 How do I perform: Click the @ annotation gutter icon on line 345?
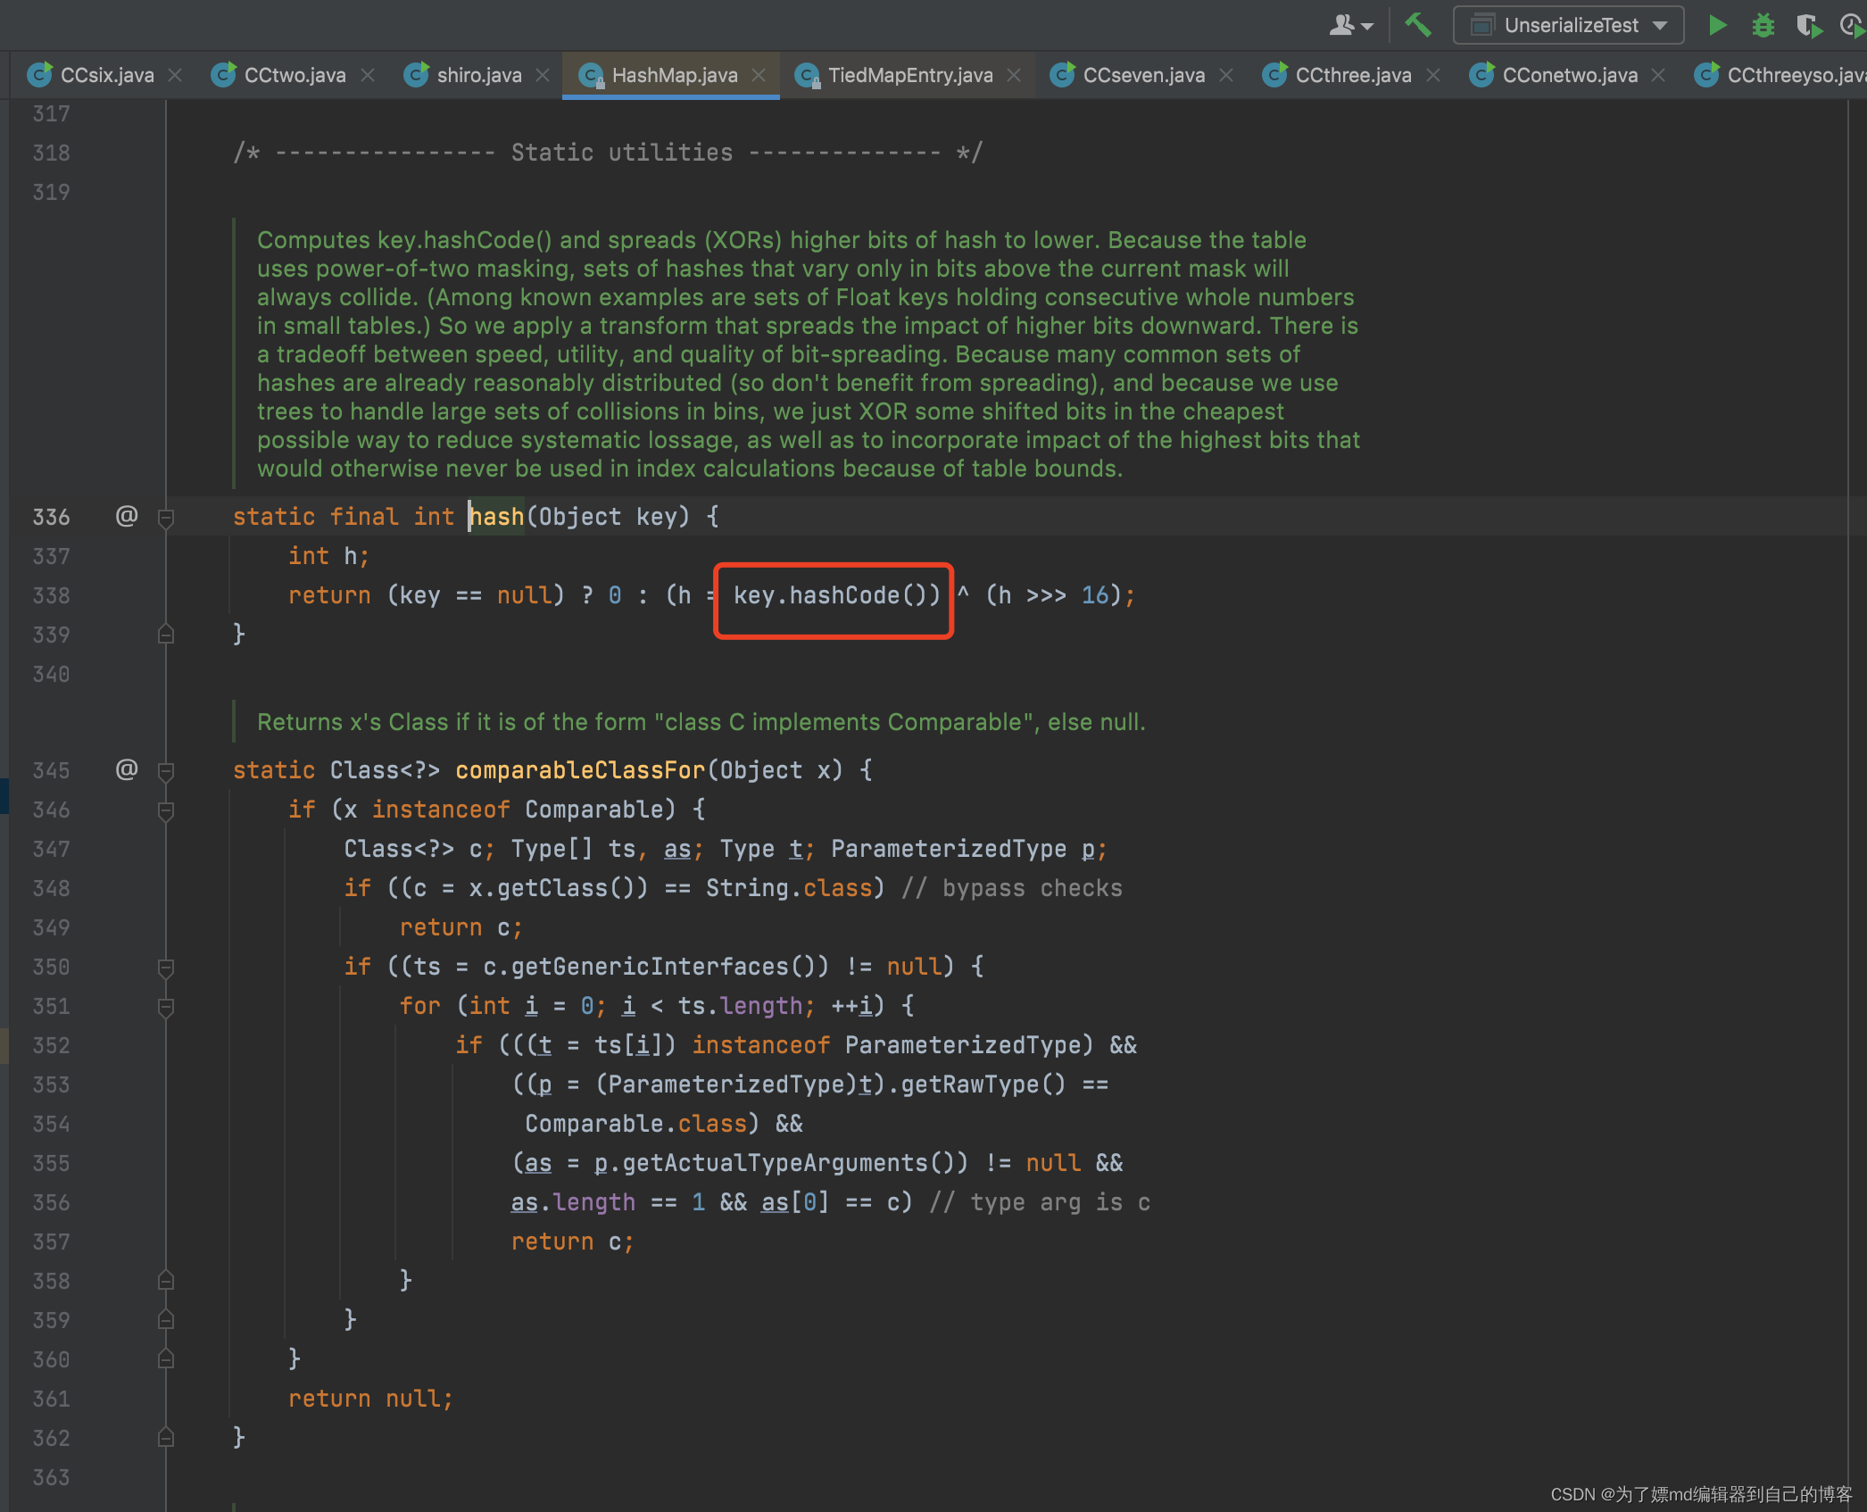tap(127, 768)
